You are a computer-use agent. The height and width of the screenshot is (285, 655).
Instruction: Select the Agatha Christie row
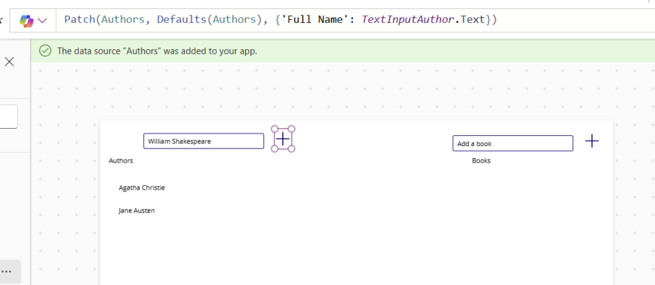(x=141, y=188)
